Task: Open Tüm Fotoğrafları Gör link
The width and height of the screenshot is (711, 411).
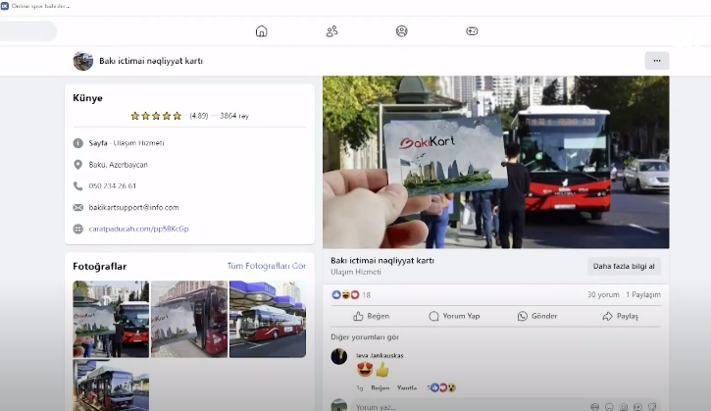Action: pos(266,266)
